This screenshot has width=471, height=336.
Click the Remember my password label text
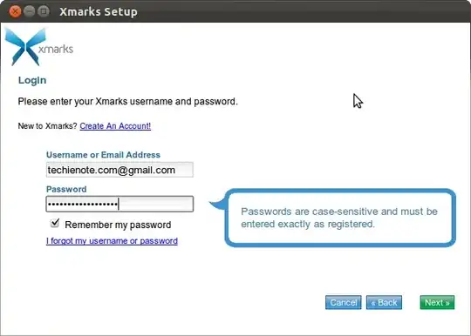(x=118, y=225)
